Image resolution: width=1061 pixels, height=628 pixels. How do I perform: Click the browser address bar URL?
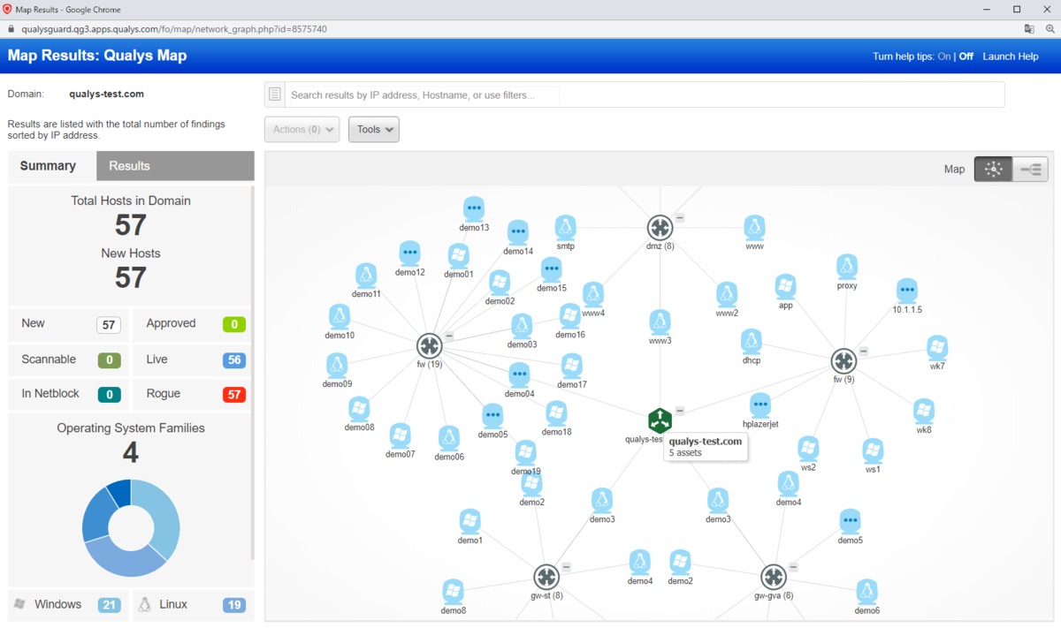click(x=174, y=28)
